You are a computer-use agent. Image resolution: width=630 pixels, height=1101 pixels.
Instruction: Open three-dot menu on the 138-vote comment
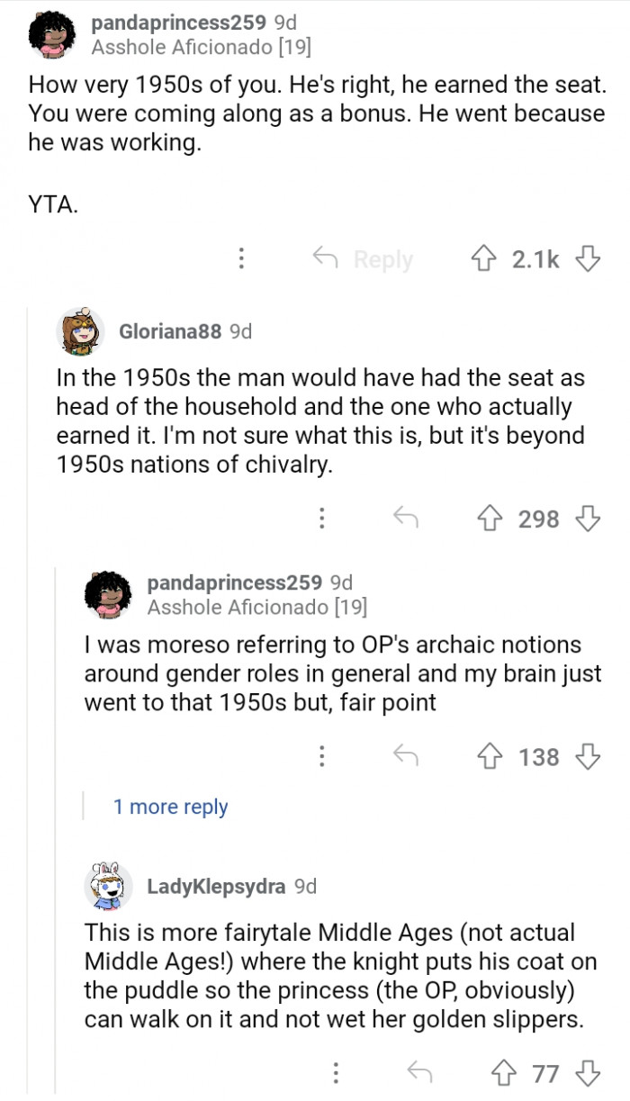[x=321, y=757]
